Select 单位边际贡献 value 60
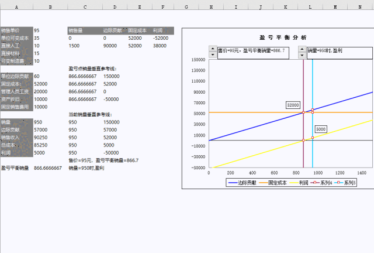Screen dimensions: 374x253 (x=36, y=76)
